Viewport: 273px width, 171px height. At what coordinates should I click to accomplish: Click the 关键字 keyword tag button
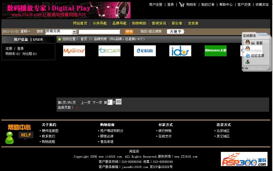tap(176, 31)
